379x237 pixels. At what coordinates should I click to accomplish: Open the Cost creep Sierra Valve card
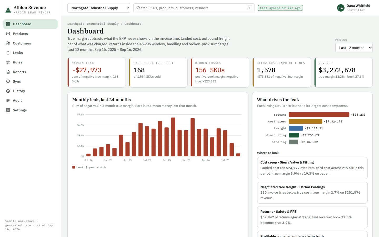312,168
